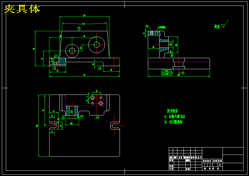This screenshot has height=176, width=249.
Task: Select the roughness symbol beside 其余
Action: (x=225, y=24)
